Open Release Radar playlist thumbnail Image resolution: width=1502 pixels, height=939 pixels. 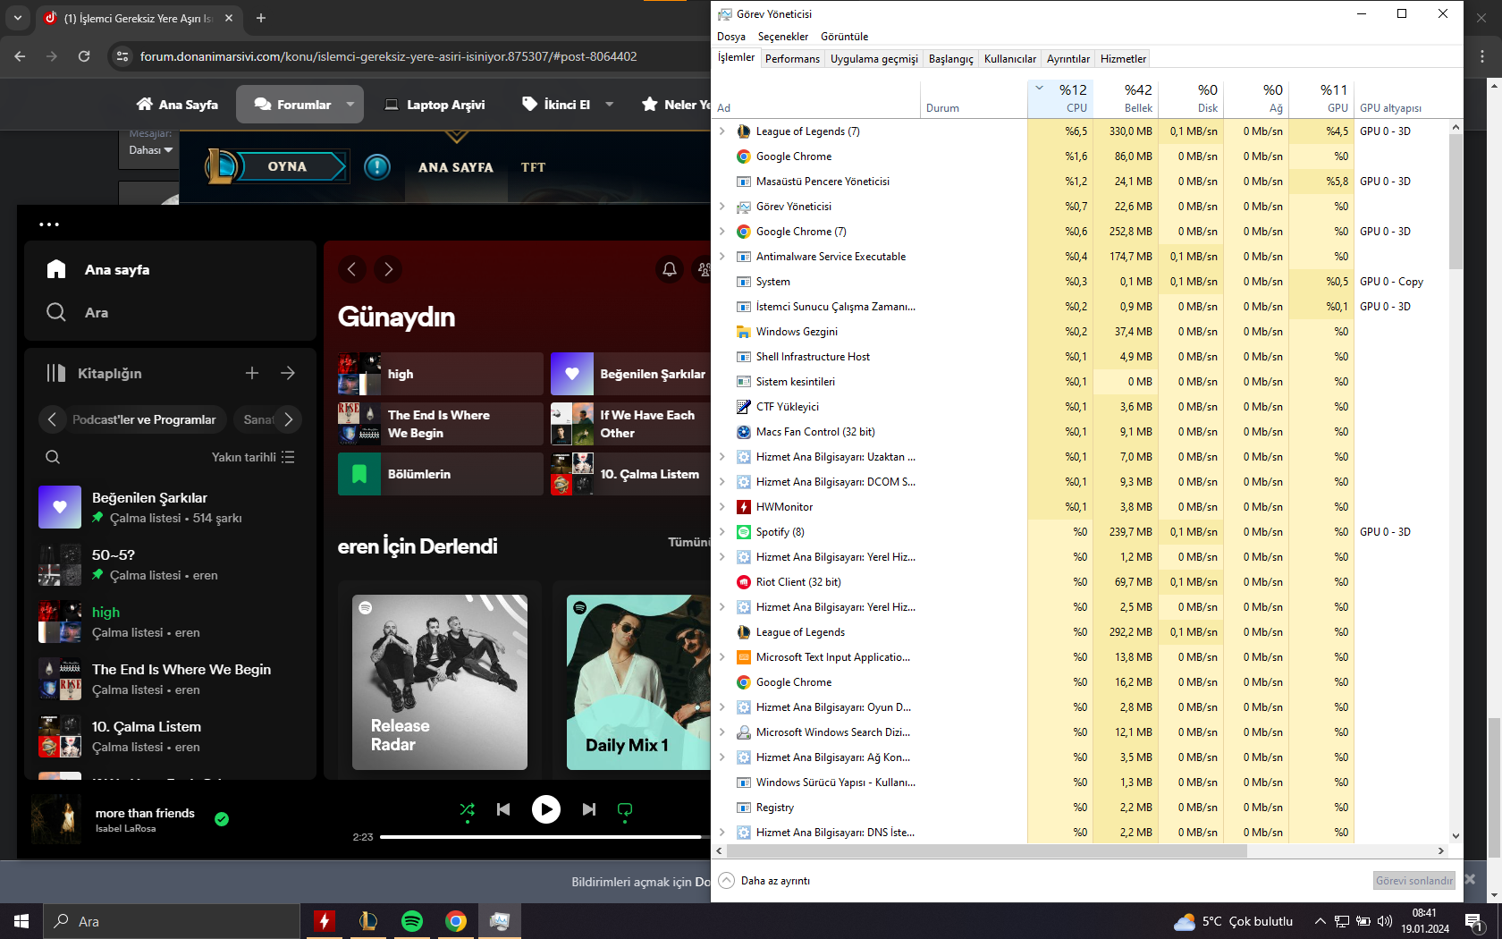[x=440, y=682]
